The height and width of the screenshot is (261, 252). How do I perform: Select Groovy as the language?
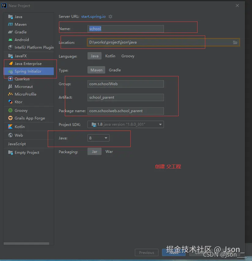pos(128,56)
